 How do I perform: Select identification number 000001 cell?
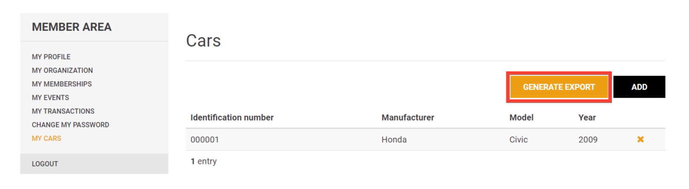204,140
